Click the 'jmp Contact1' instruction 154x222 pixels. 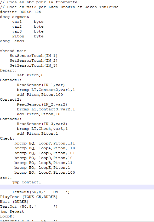pyautogui.click(x=27, y=182)
